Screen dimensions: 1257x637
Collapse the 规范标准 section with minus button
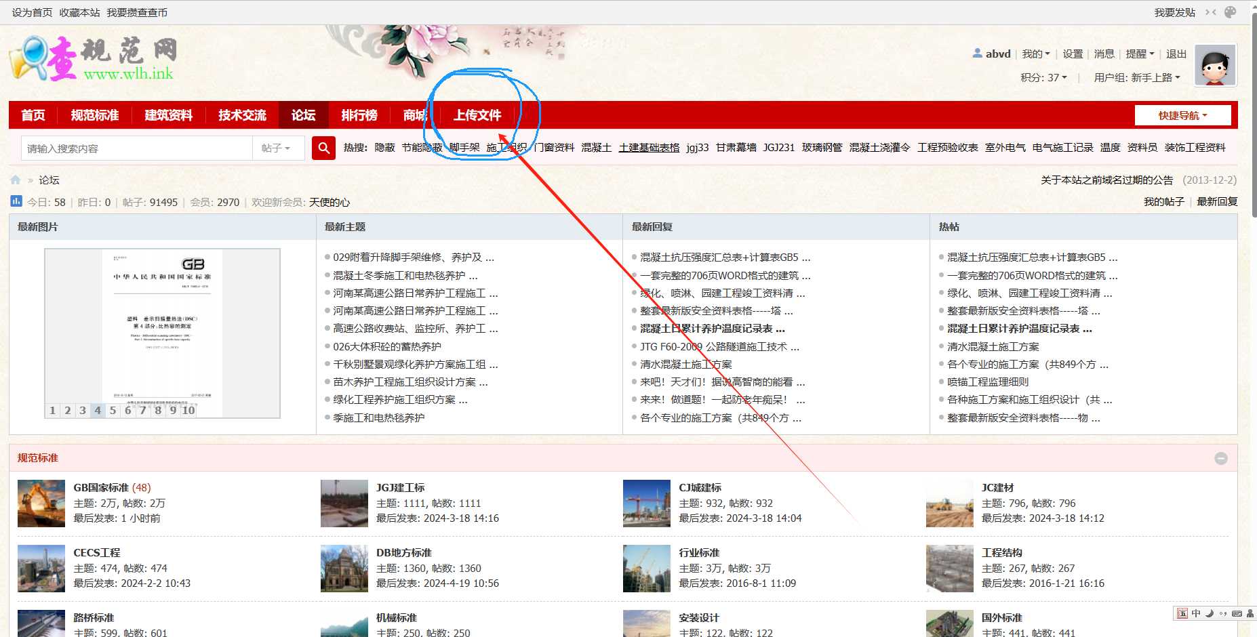coord(1221,459)
